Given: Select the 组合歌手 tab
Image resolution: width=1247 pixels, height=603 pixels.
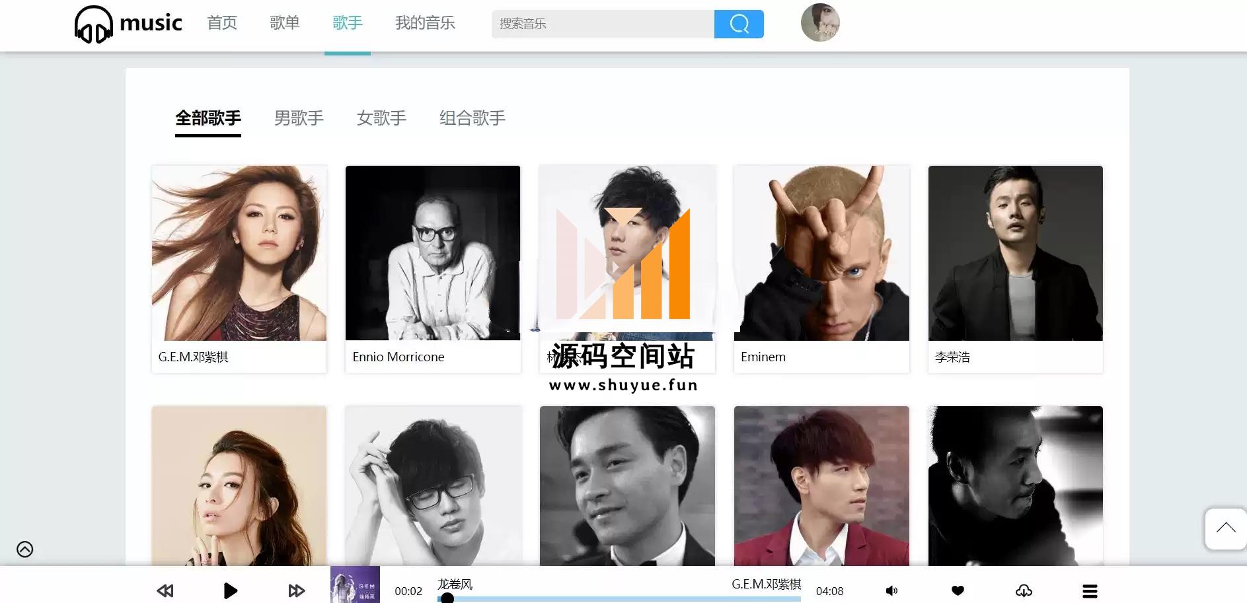Looking at the screenshot, I should pyautogui.click(x=472, y=118).
